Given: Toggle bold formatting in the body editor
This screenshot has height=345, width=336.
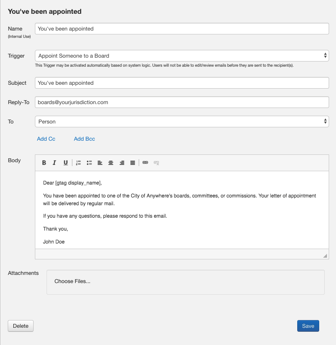Looking at the screenshot, I should click(x=44, y=163).
